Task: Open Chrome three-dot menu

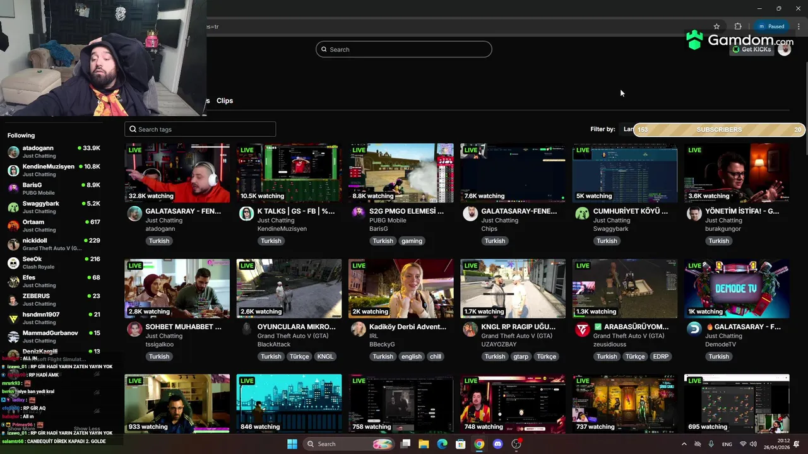Action: coord(799,26)
